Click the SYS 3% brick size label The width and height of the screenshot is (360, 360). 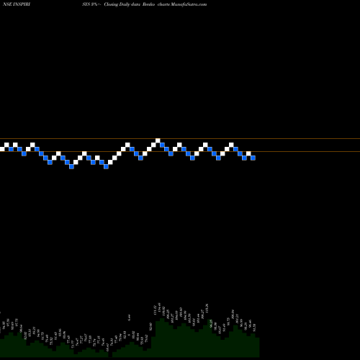(91, 4)
